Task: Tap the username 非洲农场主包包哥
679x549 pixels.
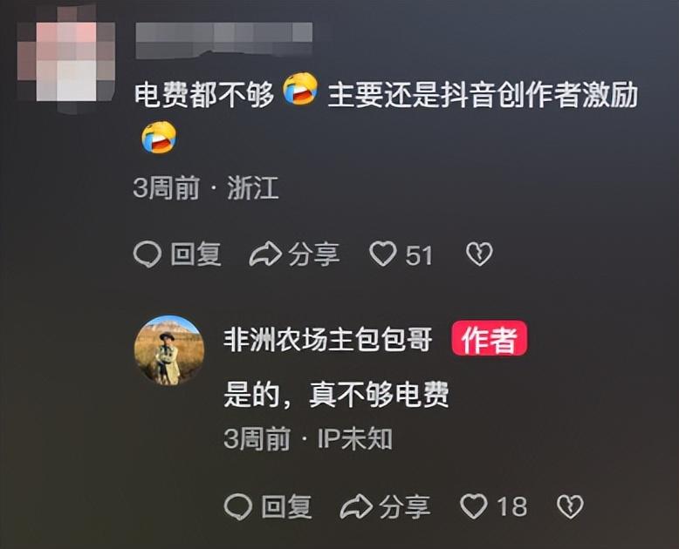Action: 328,339
